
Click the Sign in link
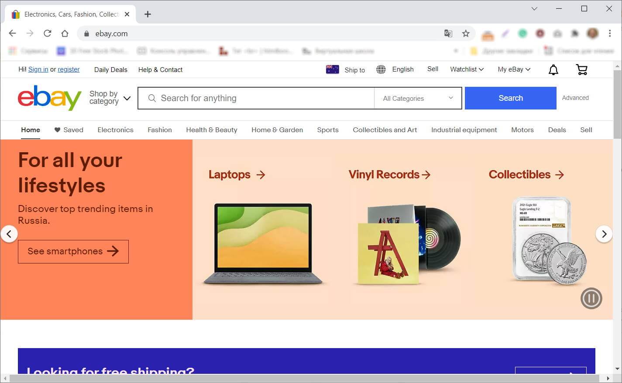(38, 69)
